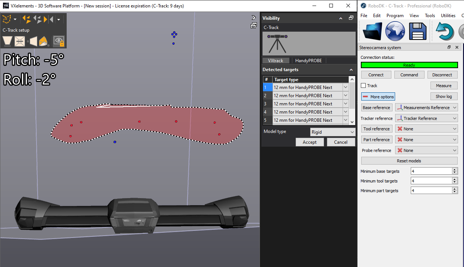Enable the Track checkbox
464x267 pixels.
pos(363,85)
